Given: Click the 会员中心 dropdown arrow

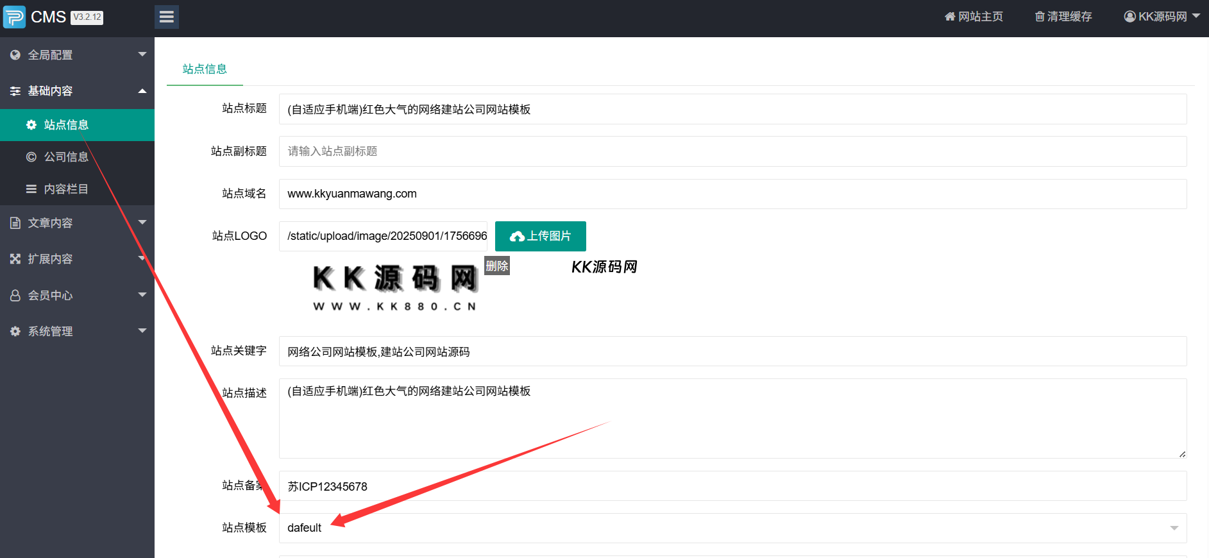Looking at the screenshot, I should [142, 295].
